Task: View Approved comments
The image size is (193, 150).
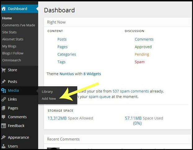Action: pyautogui.click(x=143, y=47)
